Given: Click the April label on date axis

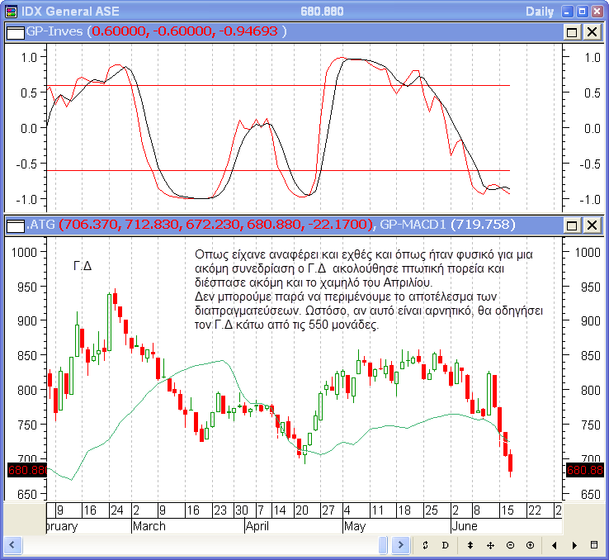Looking at the screenshot, I should (257, 527).
